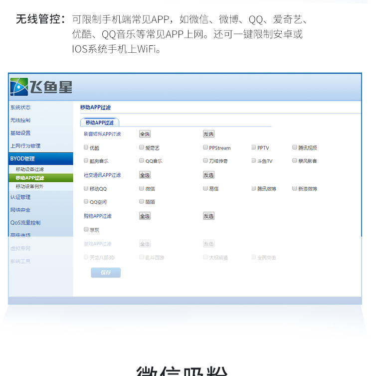Enable the QQ空间 checkbox

tap(86, 201)
